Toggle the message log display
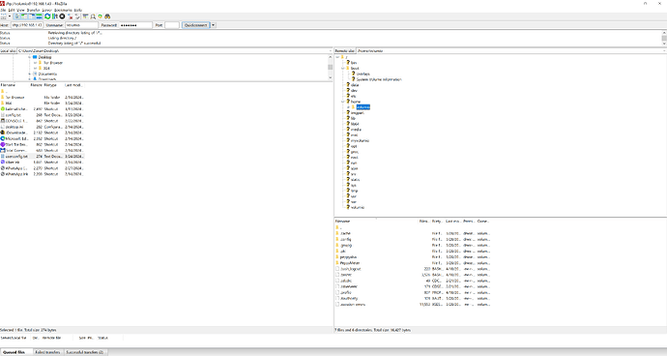 coord(17,16)
